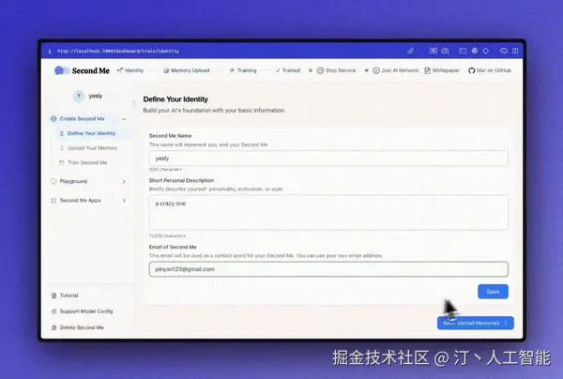Image resolution: width=563 pixels, height=379 pixels.
Task: Click the sidebar collapse handle near heading
Action: tap(134, 103)
